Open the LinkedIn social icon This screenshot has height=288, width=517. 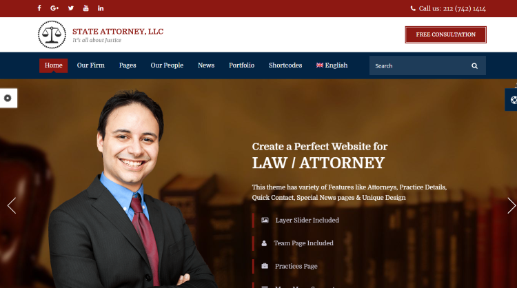point(101,8)
